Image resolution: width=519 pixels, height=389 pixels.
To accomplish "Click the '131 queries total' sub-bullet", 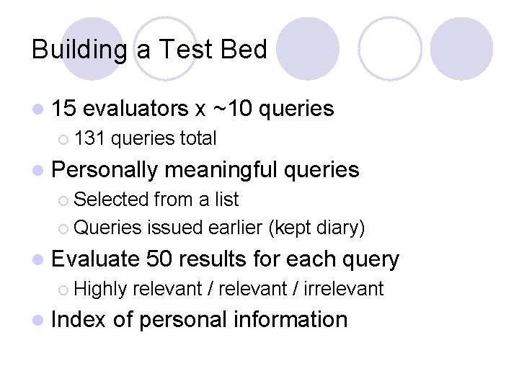I will point(146,138).
